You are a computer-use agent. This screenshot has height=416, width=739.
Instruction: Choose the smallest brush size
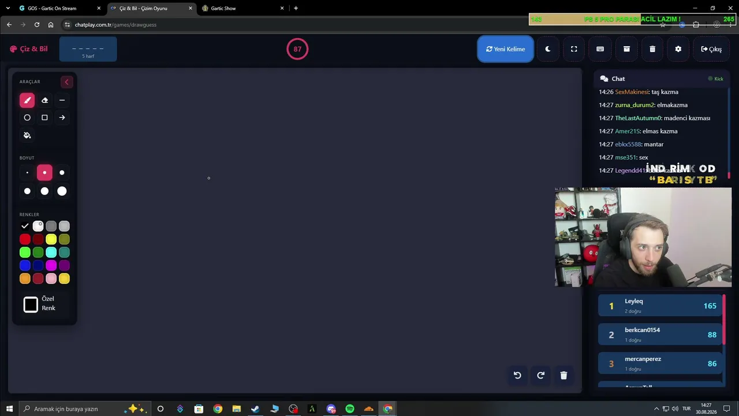pyautogui.click(x=27, y=172)
